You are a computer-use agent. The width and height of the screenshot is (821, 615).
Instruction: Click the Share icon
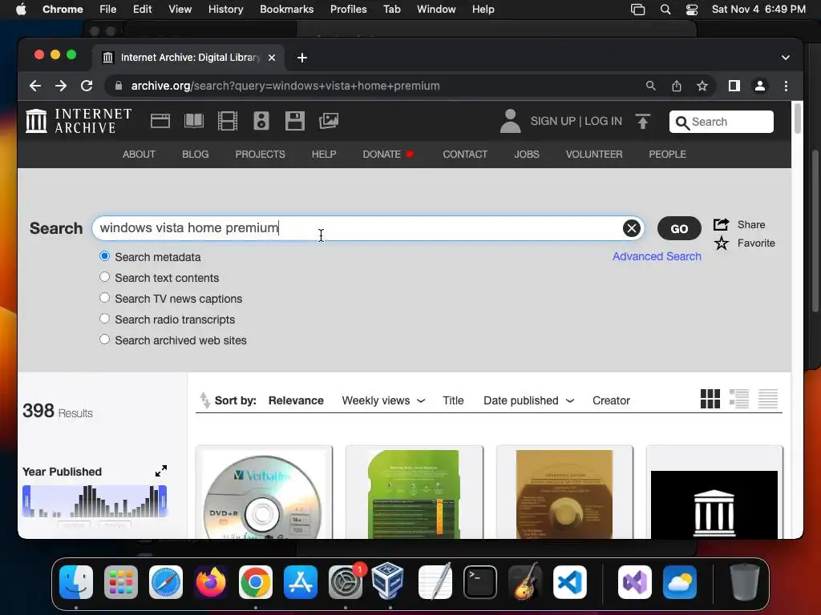tap(721, 224)
